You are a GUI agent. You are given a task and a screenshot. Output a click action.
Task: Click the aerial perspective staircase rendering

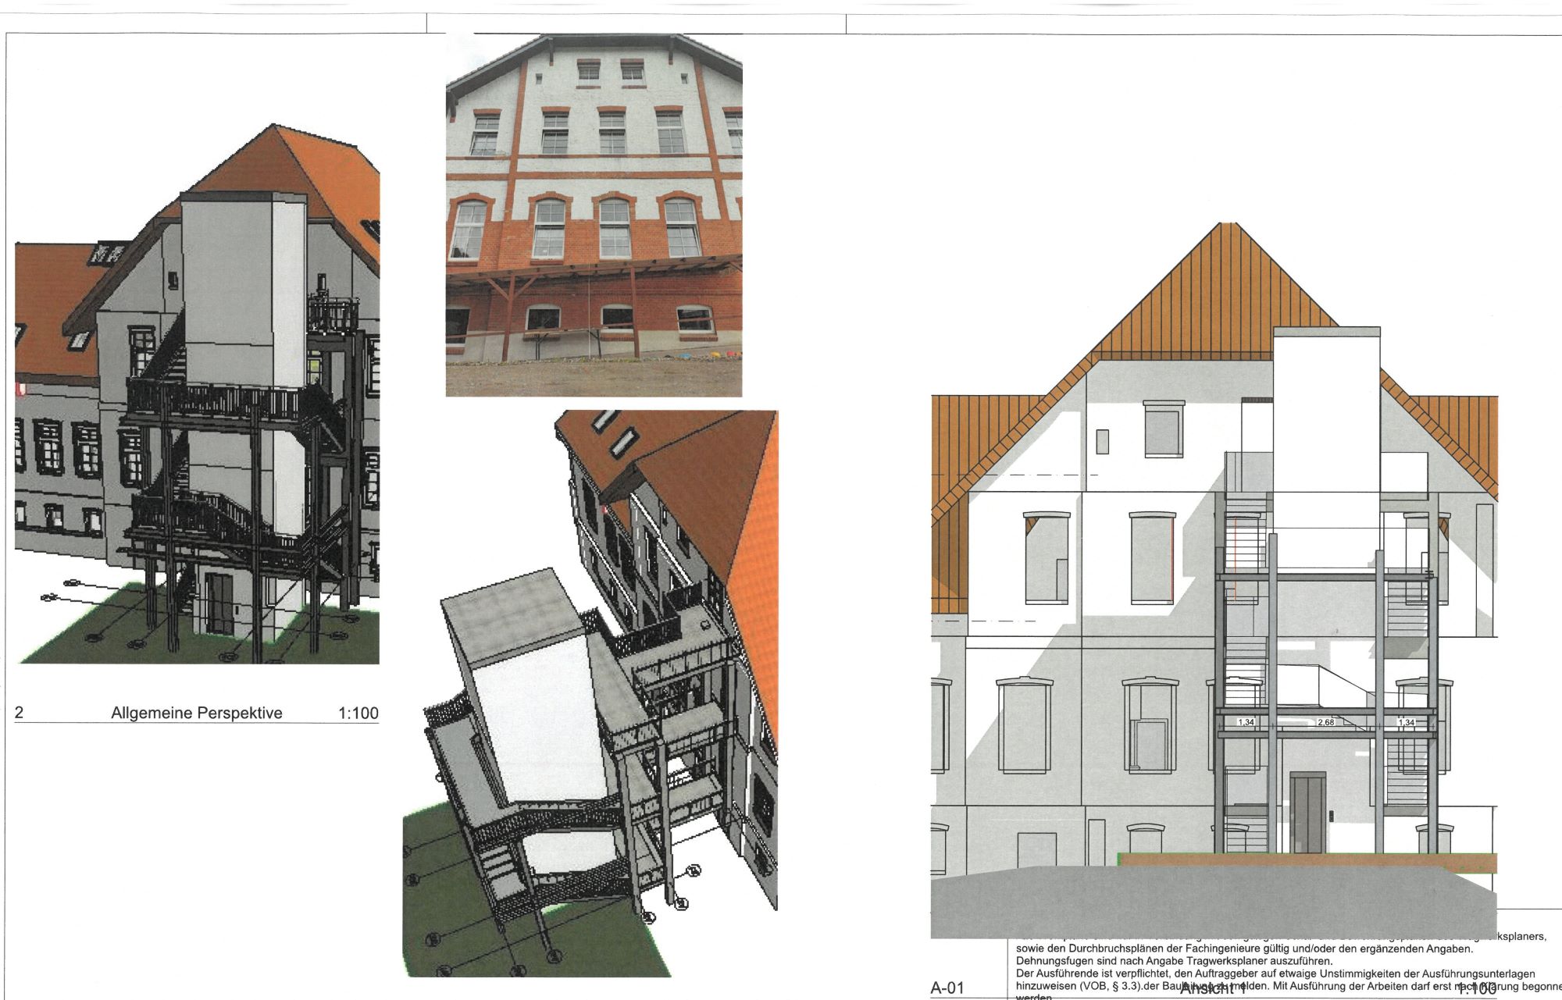pos(590,695)
